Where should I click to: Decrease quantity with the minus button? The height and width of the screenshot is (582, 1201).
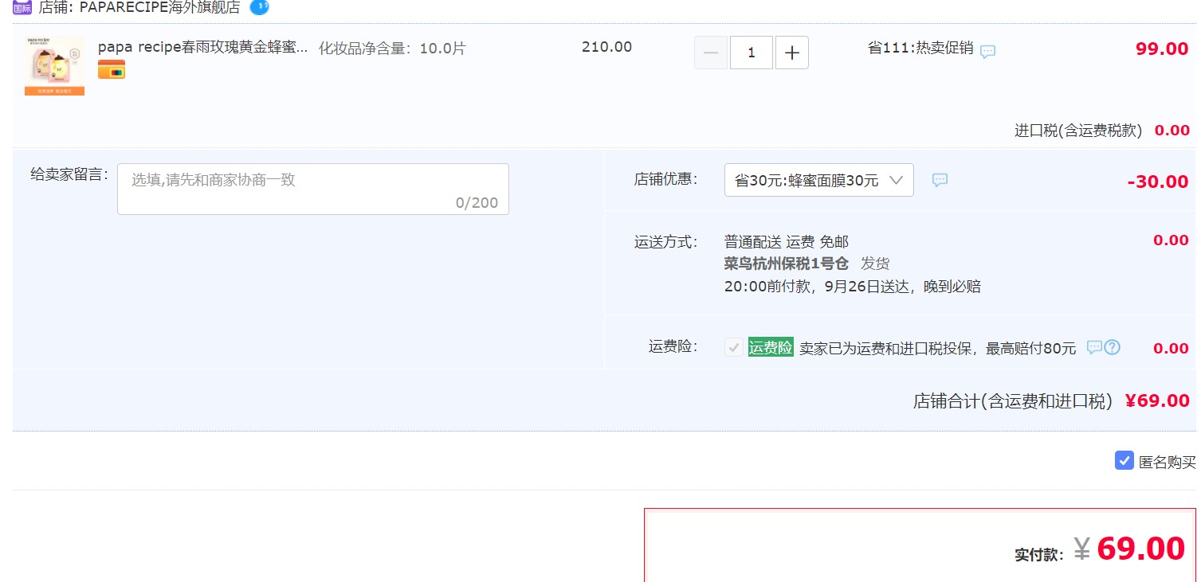(x=711, y=53)
